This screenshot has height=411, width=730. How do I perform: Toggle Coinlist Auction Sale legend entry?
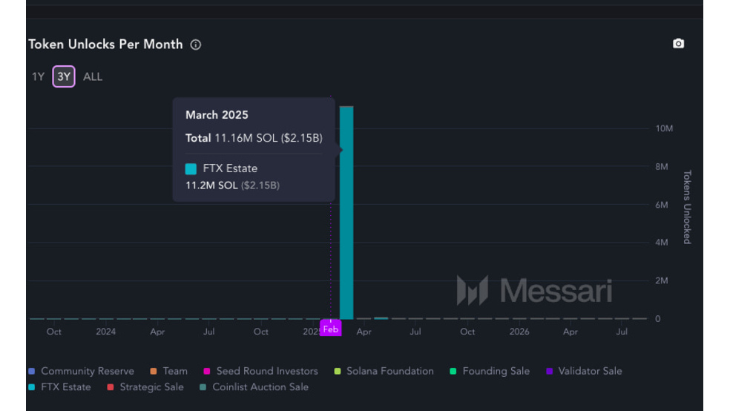click(254, 387)
